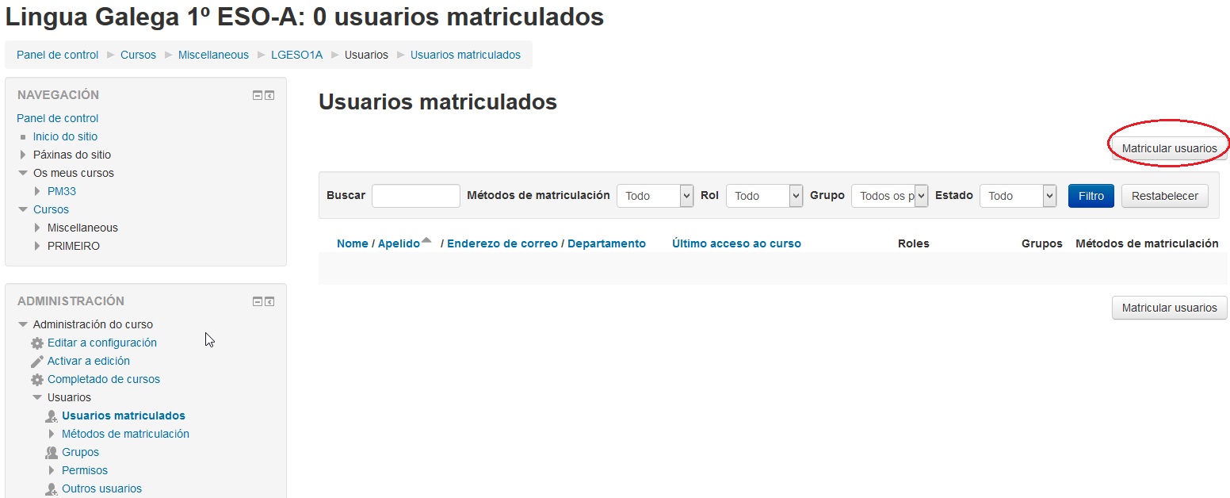Collapse the Os meus cursos tree node
The height and width of the screenshot is (498, 1230).
point(23,173)
